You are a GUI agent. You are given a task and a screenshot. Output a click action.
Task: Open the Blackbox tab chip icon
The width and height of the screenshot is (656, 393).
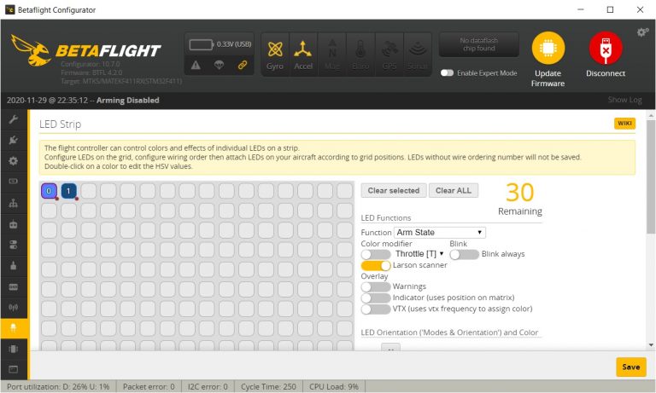[14, 349]
